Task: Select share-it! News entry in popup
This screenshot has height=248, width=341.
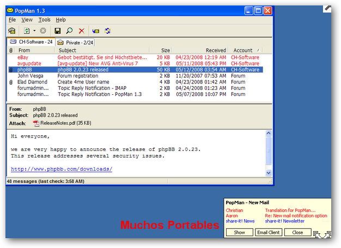Action: (240, 221)
